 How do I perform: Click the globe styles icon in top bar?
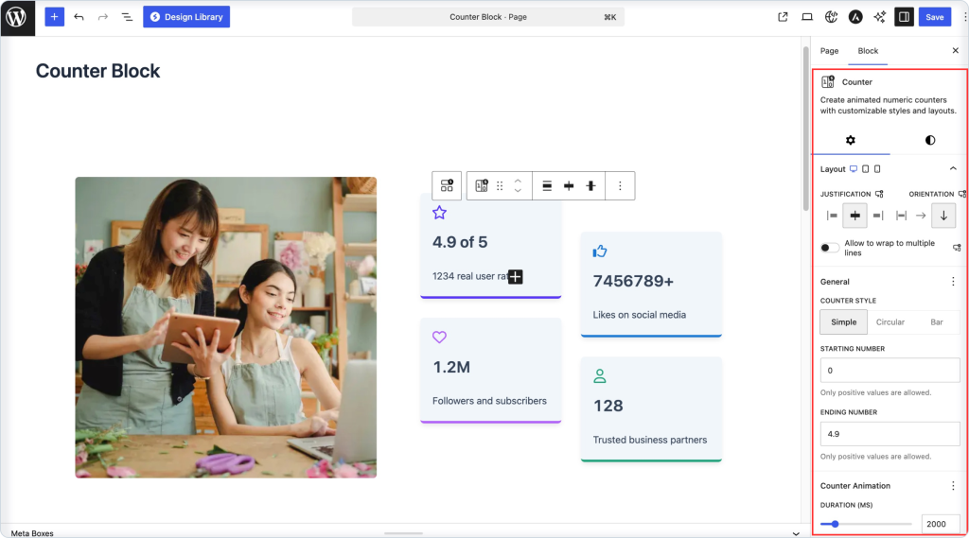point(831,17)
